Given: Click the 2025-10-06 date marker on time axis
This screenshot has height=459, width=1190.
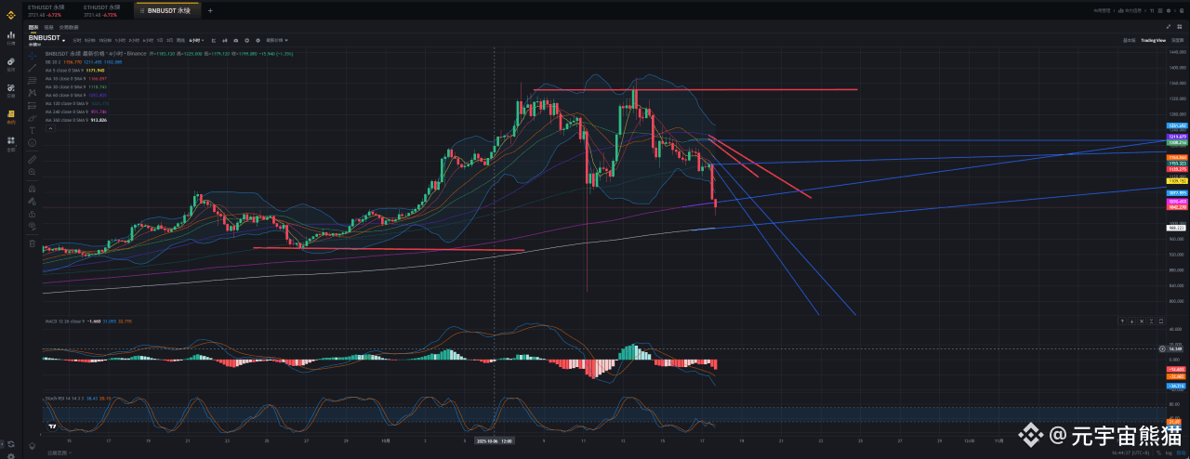Looking at the screenshot, I should click(495, 442).
